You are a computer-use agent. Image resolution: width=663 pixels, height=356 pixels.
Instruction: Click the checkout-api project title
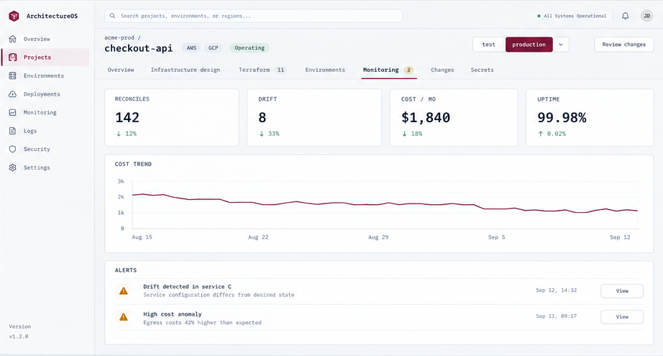139,48
